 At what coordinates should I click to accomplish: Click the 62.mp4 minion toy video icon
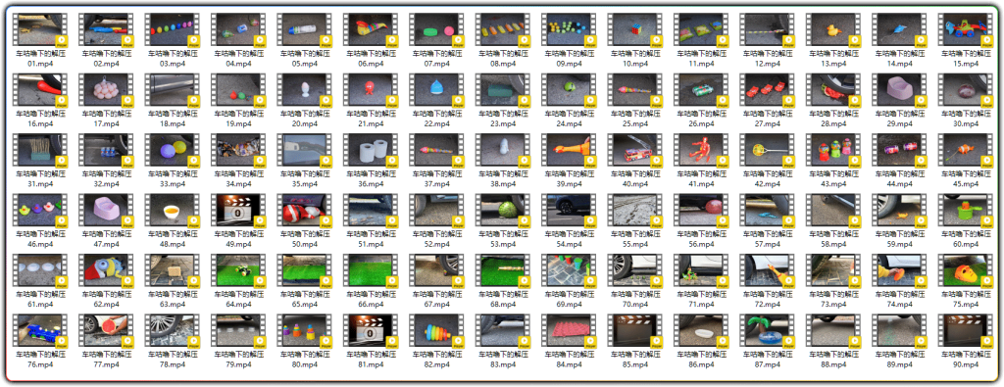[106, 270]
